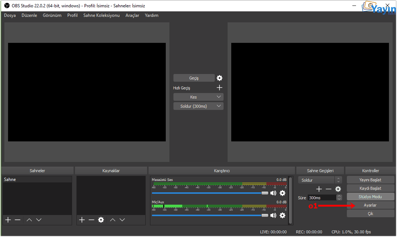The height and width of the screenshot is (237, 397).
Task: Mute Masaüstü Ses speaker
Action: (x=273, y=193)
